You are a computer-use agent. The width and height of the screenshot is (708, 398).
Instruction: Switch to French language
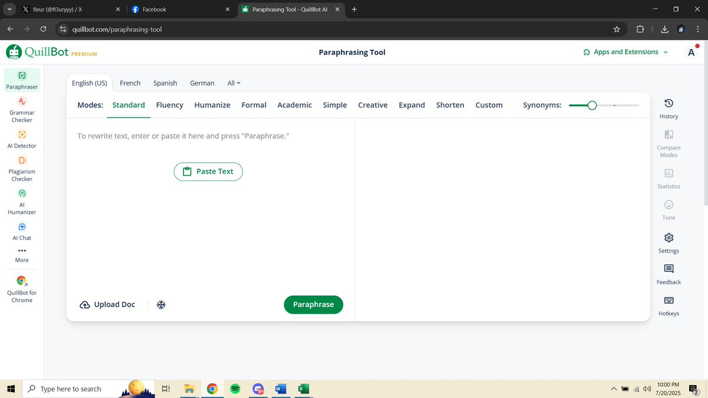click(130, 83)
